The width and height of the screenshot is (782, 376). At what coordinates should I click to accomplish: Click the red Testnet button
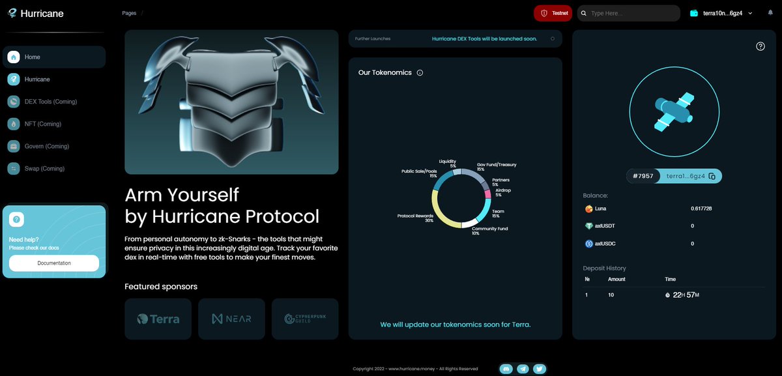coord(553,13)
